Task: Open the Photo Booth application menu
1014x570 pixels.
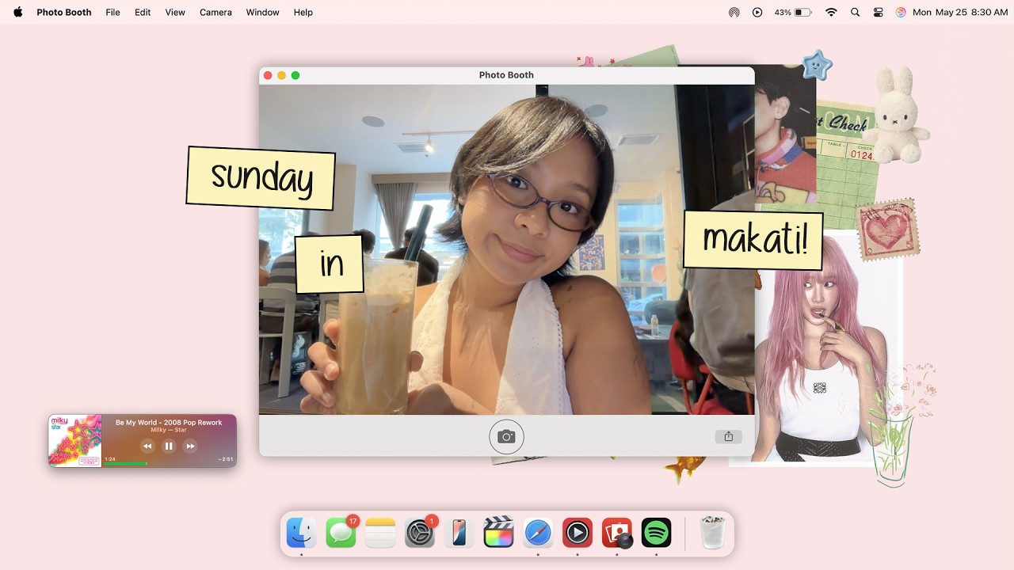Action: [x=64, y=13]
